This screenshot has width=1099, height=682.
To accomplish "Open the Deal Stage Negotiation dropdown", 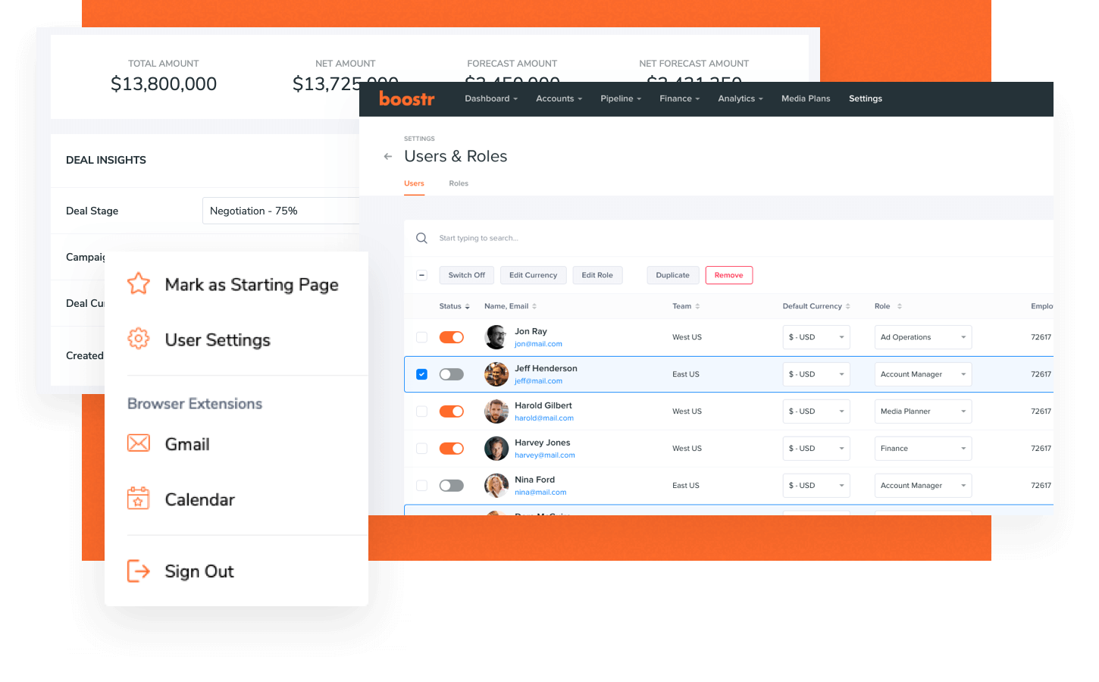I will point(280,211).
